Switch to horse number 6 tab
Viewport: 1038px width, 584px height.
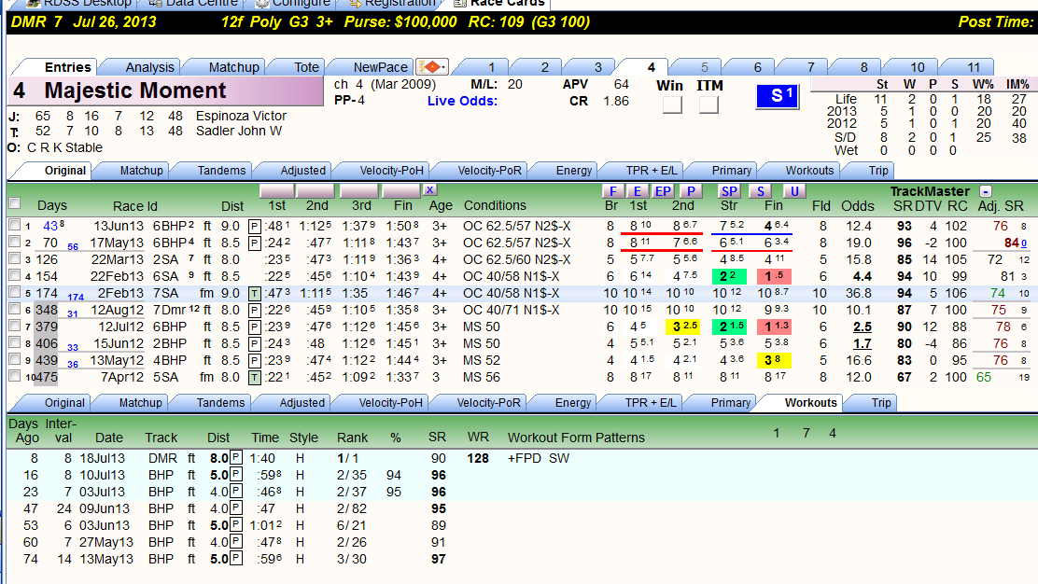[x=757, y=67]
